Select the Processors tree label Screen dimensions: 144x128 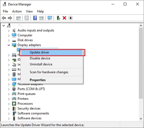click(25, 104)
